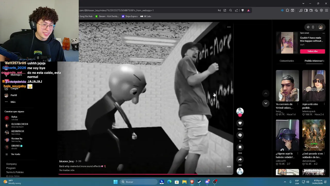Expand the 'Más' sidebar menu

(x=13, y=102)
